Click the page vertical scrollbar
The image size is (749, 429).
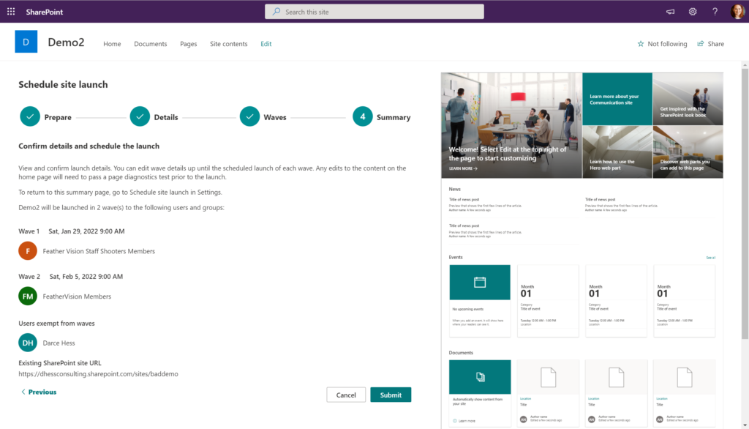click(745, 204)
